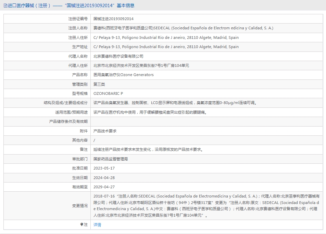Viewport: 326px width, 234px height.
Task: Select the product structure composition description
Action: tap(175, 103)
